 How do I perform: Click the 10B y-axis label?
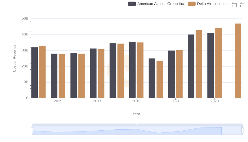tap(25, 82)
